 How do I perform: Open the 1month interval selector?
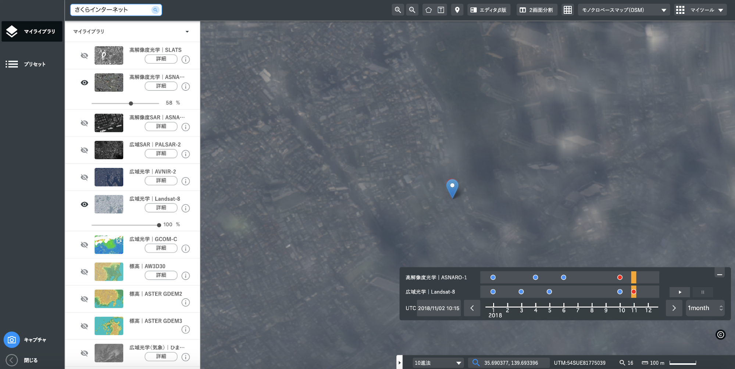pos(705,308)
